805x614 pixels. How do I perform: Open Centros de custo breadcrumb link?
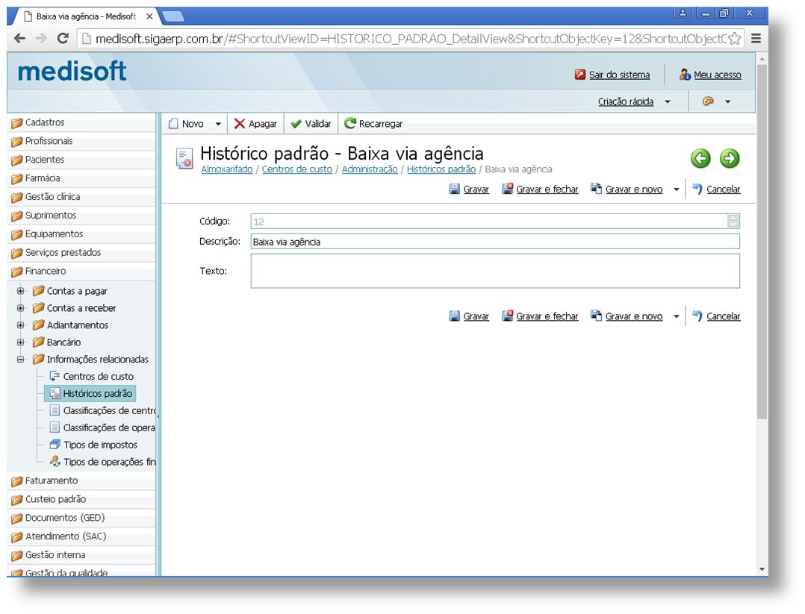tap(296, 169)
